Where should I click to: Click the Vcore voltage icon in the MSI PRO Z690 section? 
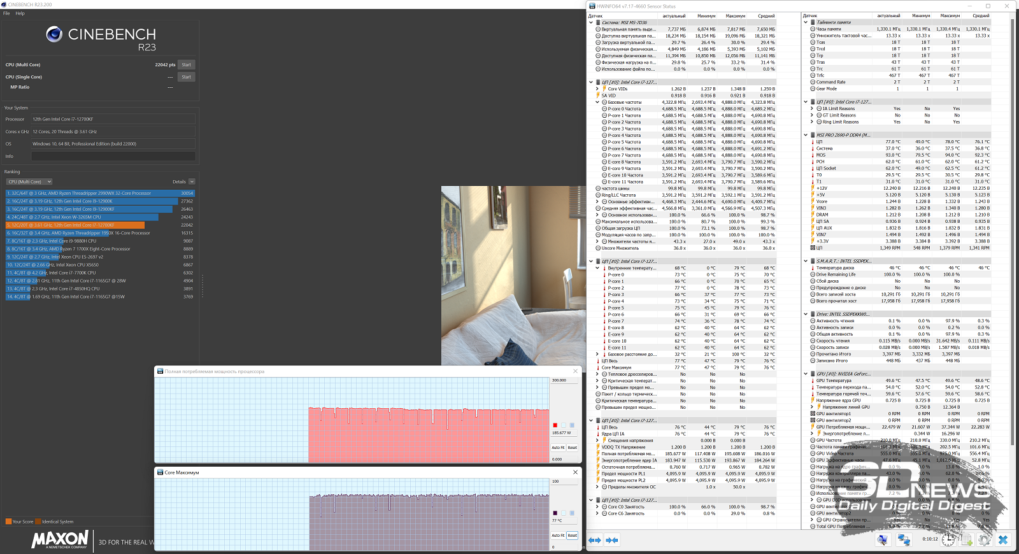coord(813,201)
